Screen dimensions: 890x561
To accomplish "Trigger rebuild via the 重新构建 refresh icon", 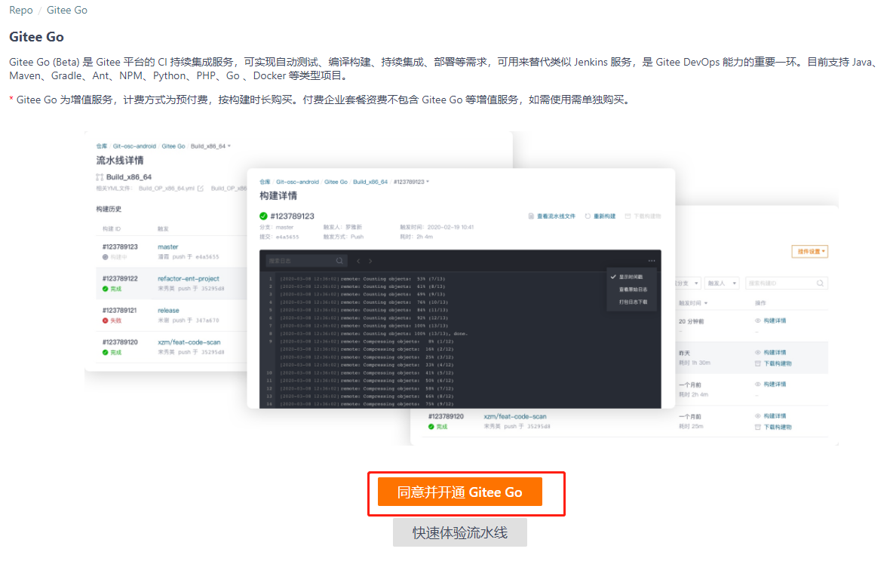I will coord(588,216).
